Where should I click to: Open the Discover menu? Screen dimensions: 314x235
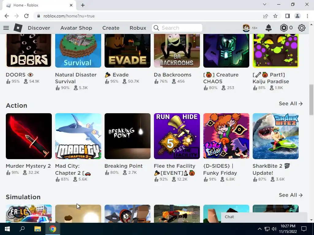[x=39, y=28]
